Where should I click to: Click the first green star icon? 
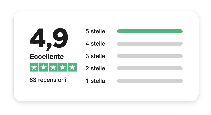click(x=34, y=67)
